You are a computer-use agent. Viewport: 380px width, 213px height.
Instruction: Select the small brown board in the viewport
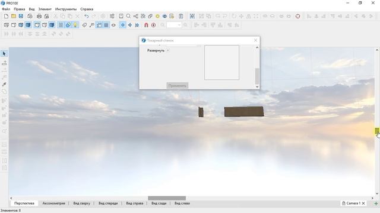201,112
